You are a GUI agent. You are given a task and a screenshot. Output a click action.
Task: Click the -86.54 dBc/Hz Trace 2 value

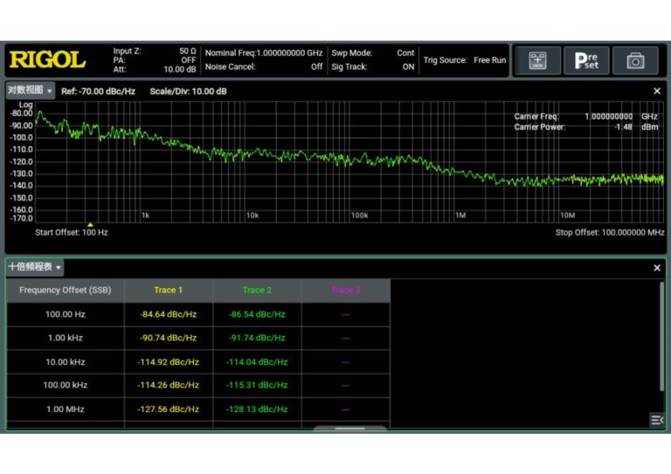257,314
